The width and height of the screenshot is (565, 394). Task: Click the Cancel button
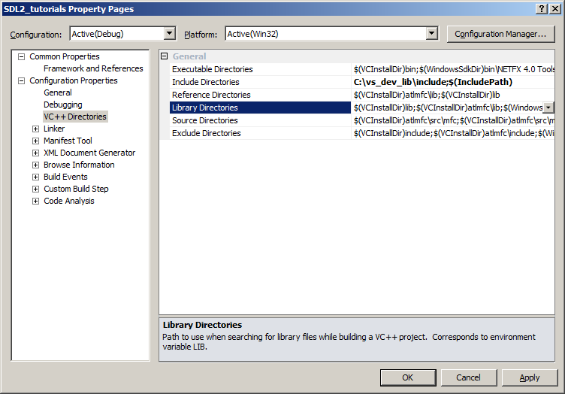468,377
